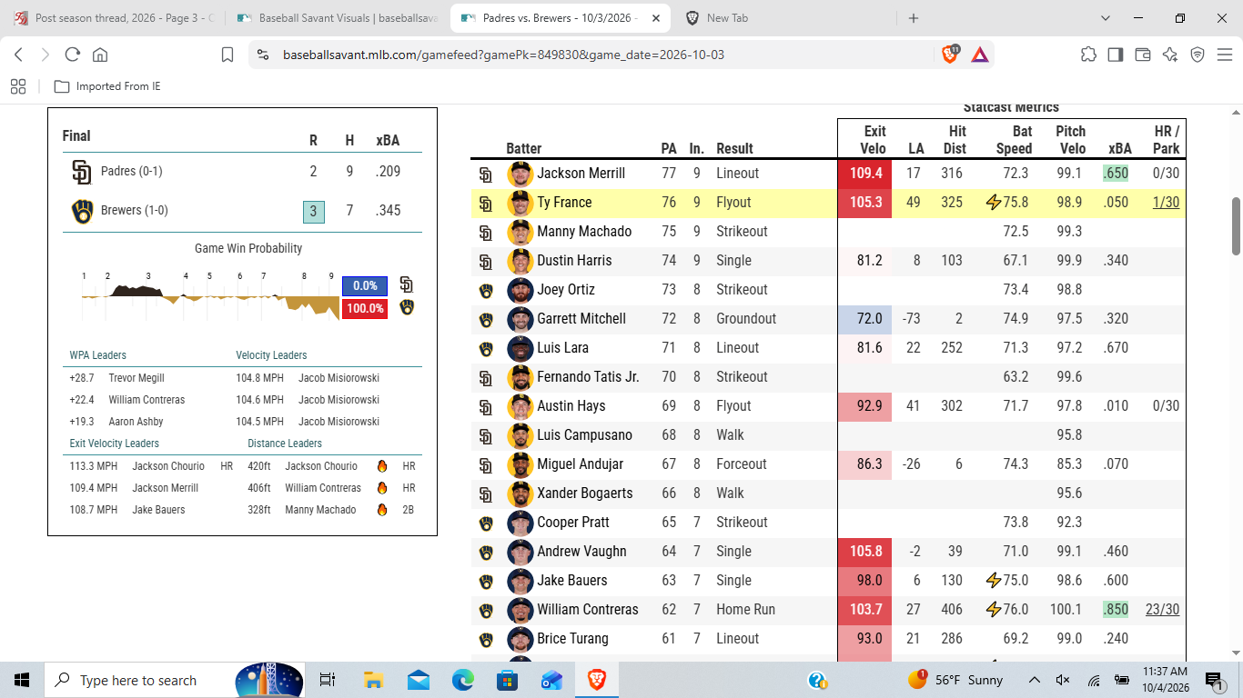Open Brave Shields lion icon
The width and height of the screenshot is (1243, 698).
[x=949, y=55]
